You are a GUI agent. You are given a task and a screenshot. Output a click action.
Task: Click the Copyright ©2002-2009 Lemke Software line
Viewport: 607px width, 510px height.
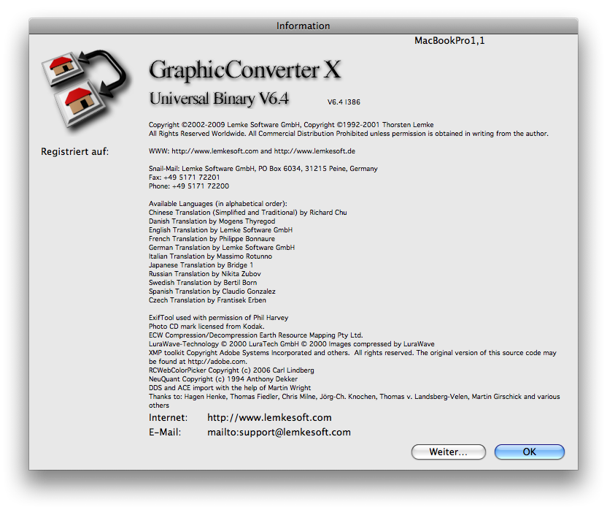pyautogui.click(x=291, y=125)
